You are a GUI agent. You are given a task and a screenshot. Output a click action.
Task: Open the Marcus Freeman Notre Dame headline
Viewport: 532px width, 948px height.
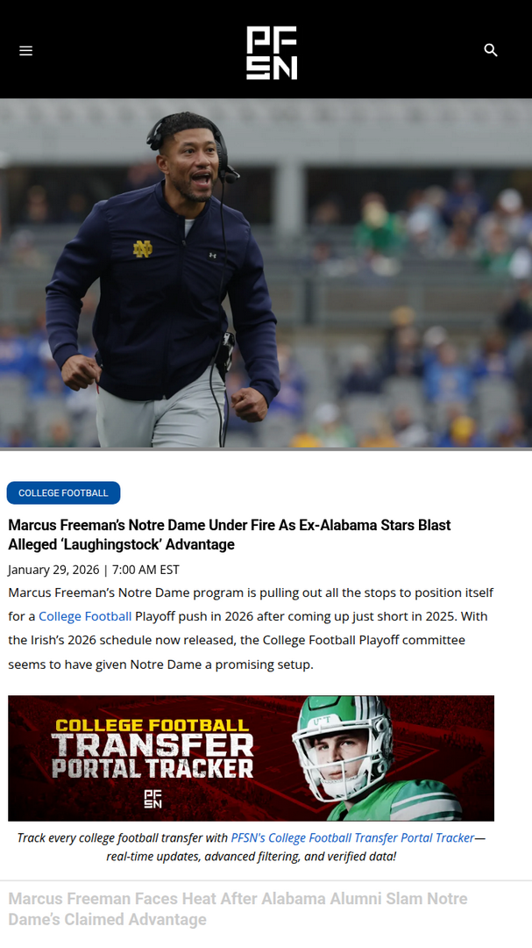pyautogui.click(x=230, y=535)
